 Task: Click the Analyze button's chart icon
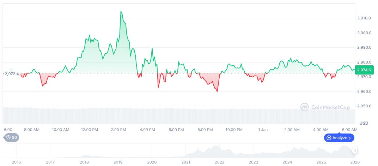point(329,138)
